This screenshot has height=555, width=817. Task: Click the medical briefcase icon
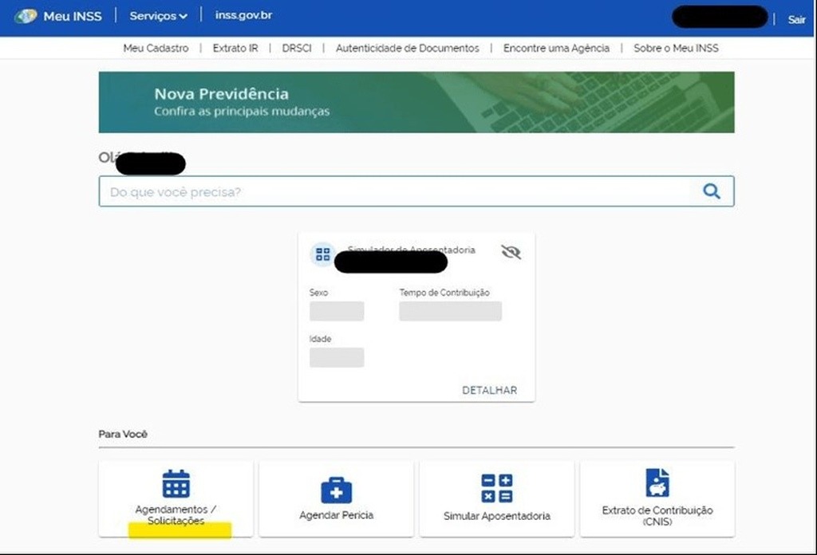[x=336, y=490]
